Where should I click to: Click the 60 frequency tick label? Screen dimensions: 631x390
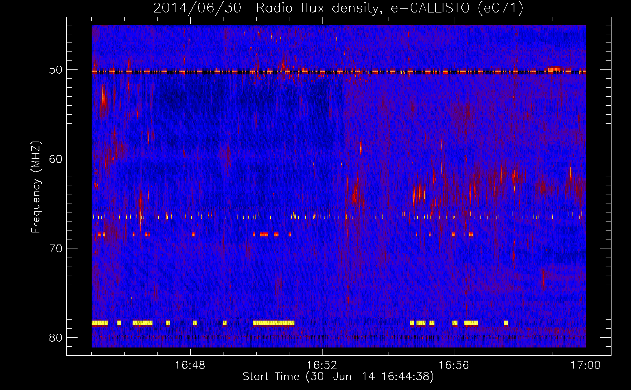(56, 159)
